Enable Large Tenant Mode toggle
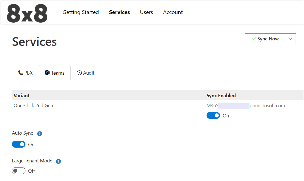The image size is (304, 181). pyautogui.click(x=19, y=171)
